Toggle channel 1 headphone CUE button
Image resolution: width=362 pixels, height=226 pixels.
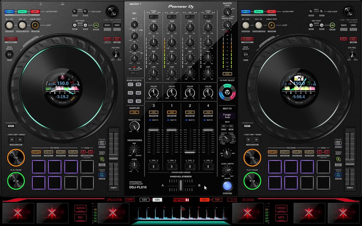point(172,112)
